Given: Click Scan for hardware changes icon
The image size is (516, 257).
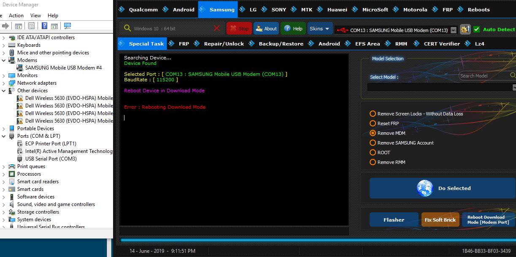Looking at the screenshot, I should tap(68, 26).
